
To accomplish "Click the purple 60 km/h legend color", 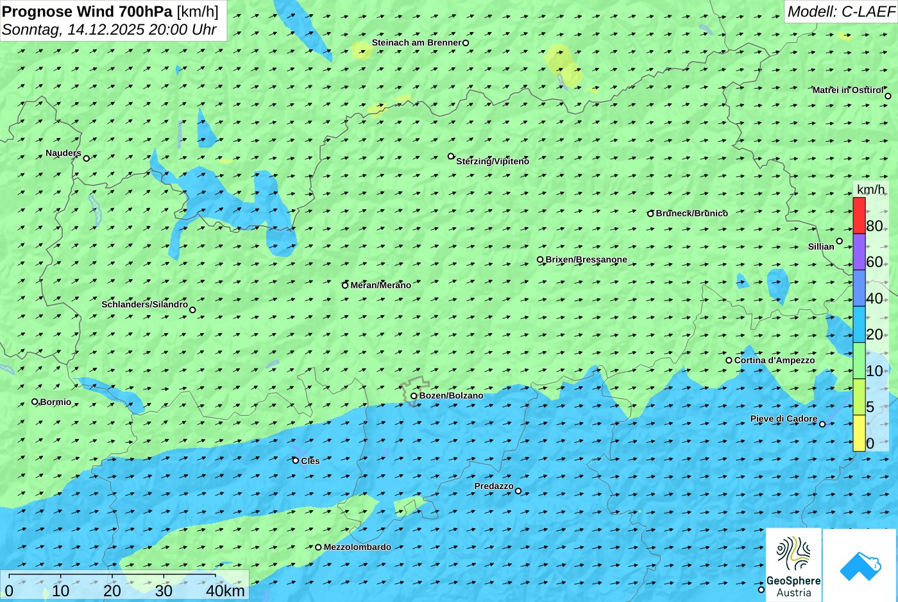I will click(x=859, y=252).
